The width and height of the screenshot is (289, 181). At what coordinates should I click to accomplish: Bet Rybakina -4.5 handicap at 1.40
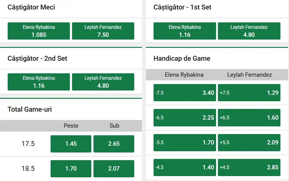(x=184, y=167)
